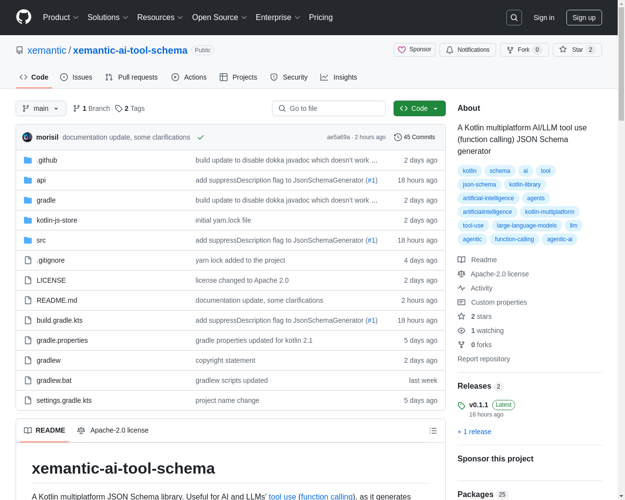Open the build.gradle.kts file
The width and height of the screenshot is (625, 500).
click(x=60, y=320)
